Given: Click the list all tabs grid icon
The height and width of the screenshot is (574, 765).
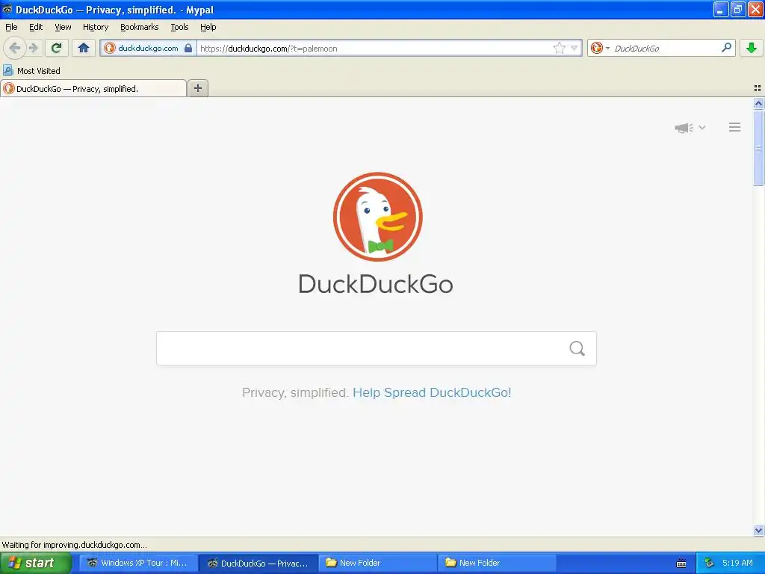Looking at the screenshot, I should (x=758, y=88).
